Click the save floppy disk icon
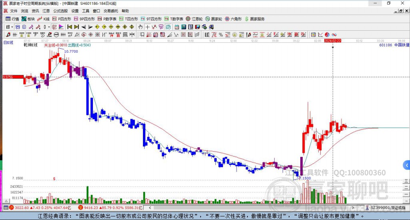Screen dimensions: 410x220 [197, 27]
